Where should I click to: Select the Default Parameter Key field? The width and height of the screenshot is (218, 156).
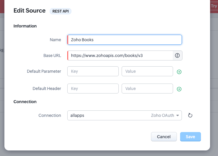tap(93, 71)
